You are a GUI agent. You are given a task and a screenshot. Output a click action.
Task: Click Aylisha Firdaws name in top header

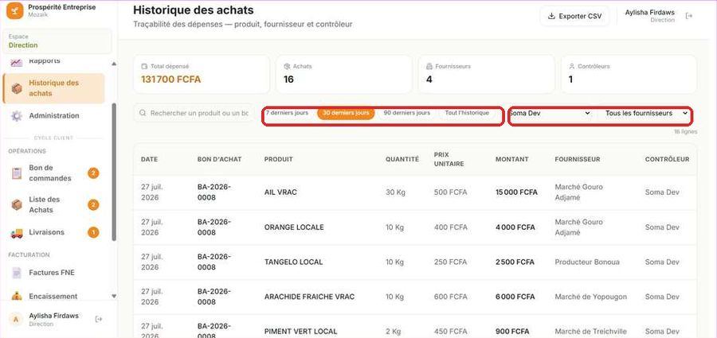(650, 13)
